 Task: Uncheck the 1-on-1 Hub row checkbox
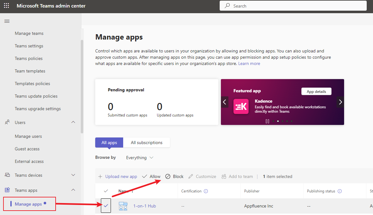(x=106, y=206)
